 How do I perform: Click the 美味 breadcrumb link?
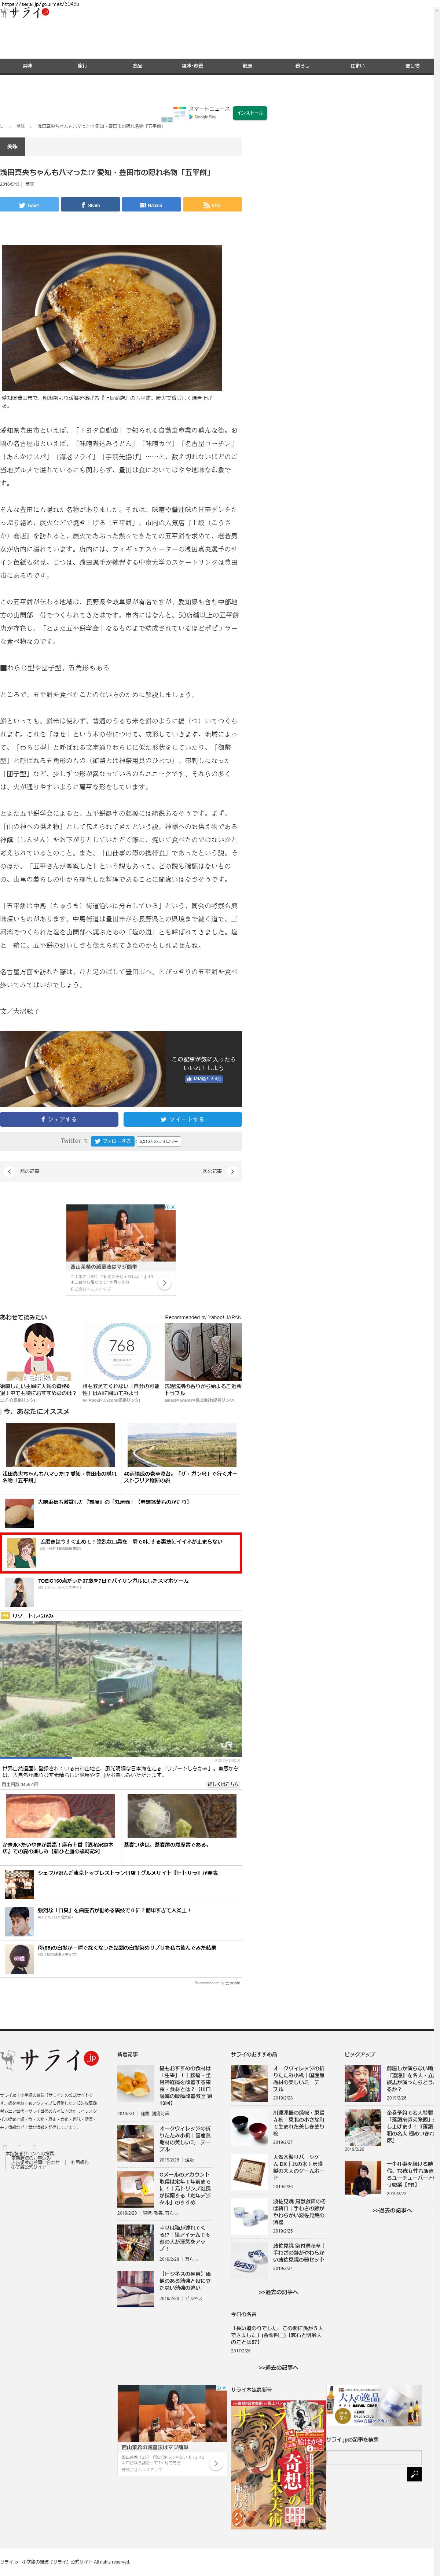pyautogui.click(x=21, y=126)
